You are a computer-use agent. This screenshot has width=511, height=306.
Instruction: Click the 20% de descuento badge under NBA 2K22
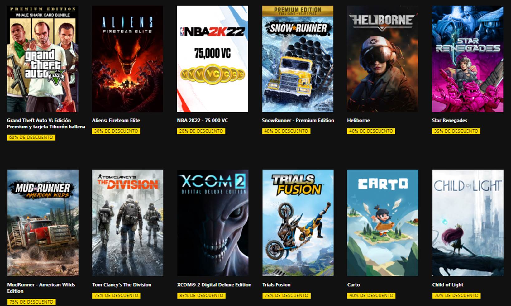click(x=201, y=131)
